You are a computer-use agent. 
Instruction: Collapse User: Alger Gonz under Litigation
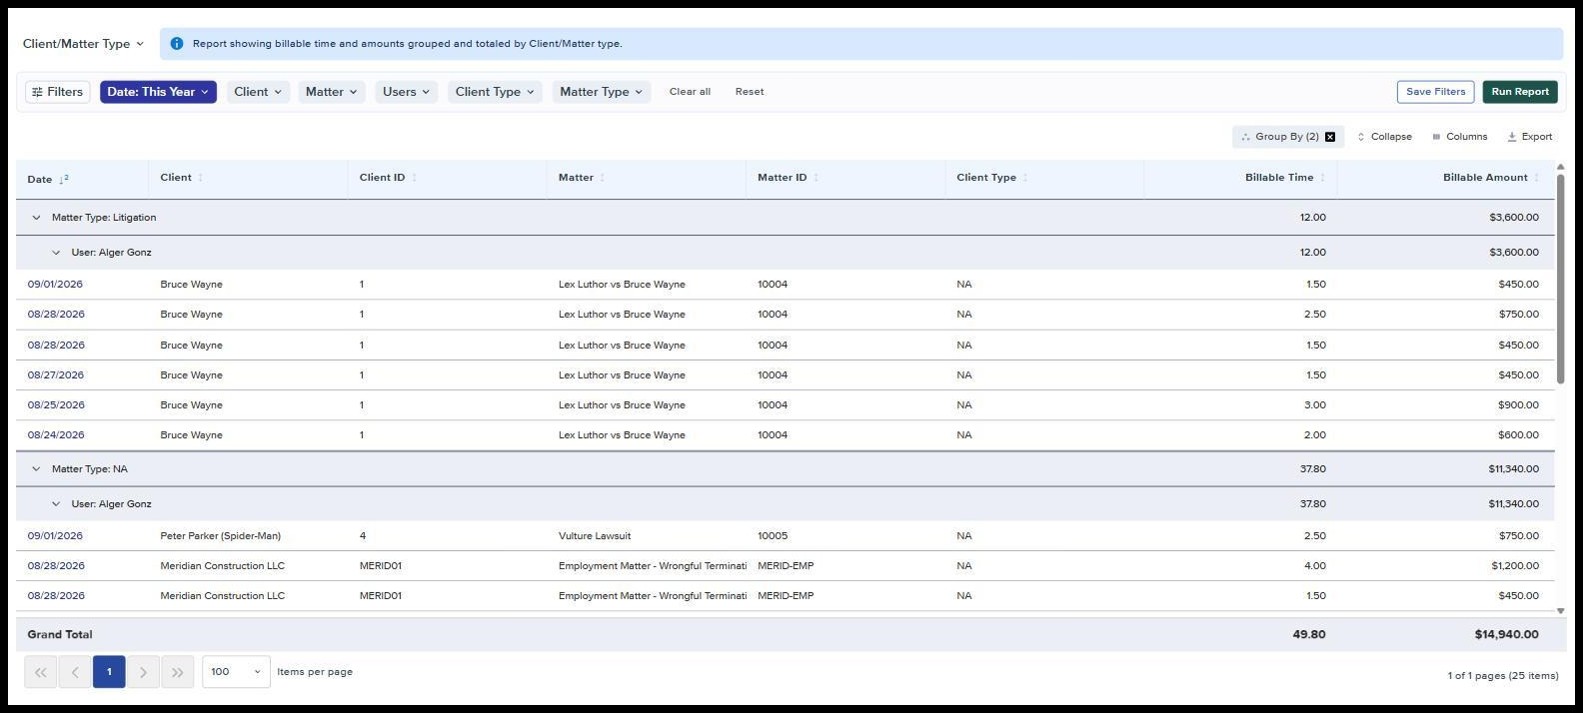pos(56,253)
